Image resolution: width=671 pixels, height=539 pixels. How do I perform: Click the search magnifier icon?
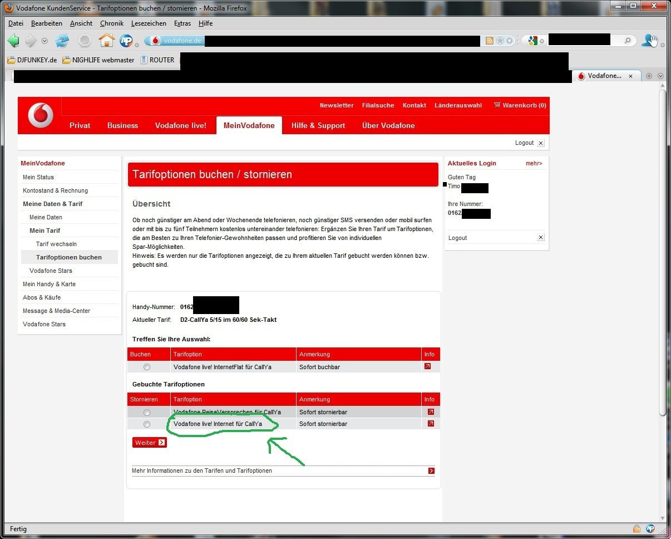(628, 41)
